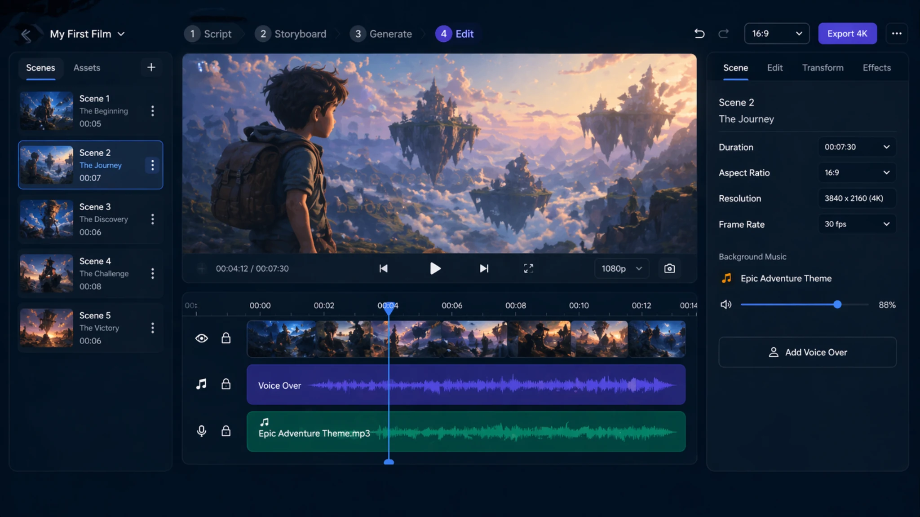Skip to next with the forward control
This screenshot has height=517, width=920.
click(x=484, y=268)
